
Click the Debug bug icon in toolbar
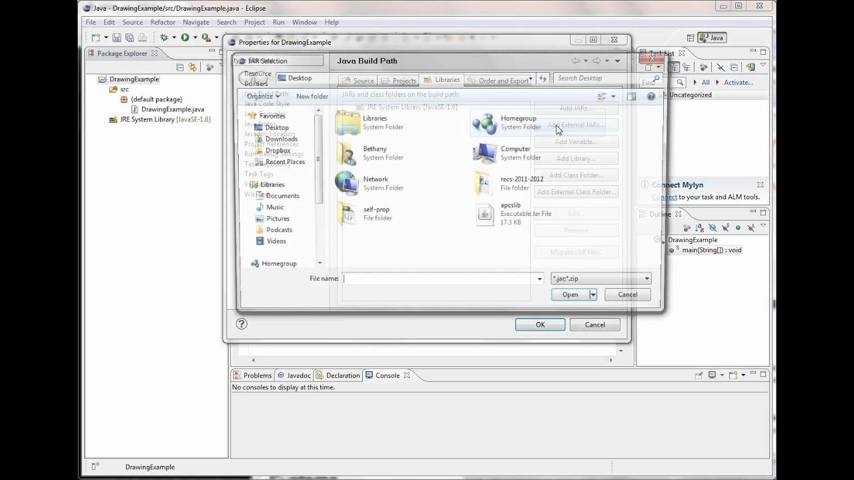point(164,38)
